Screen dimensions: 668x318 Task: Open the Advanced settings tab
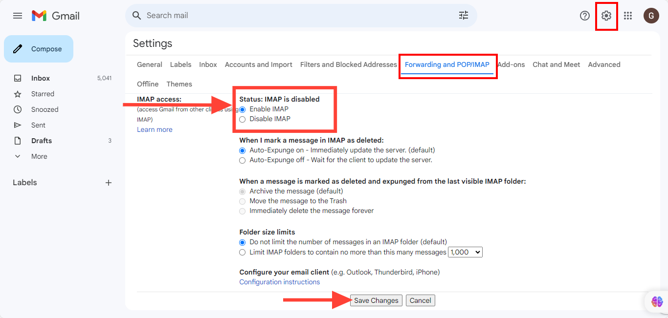[604, 64]
